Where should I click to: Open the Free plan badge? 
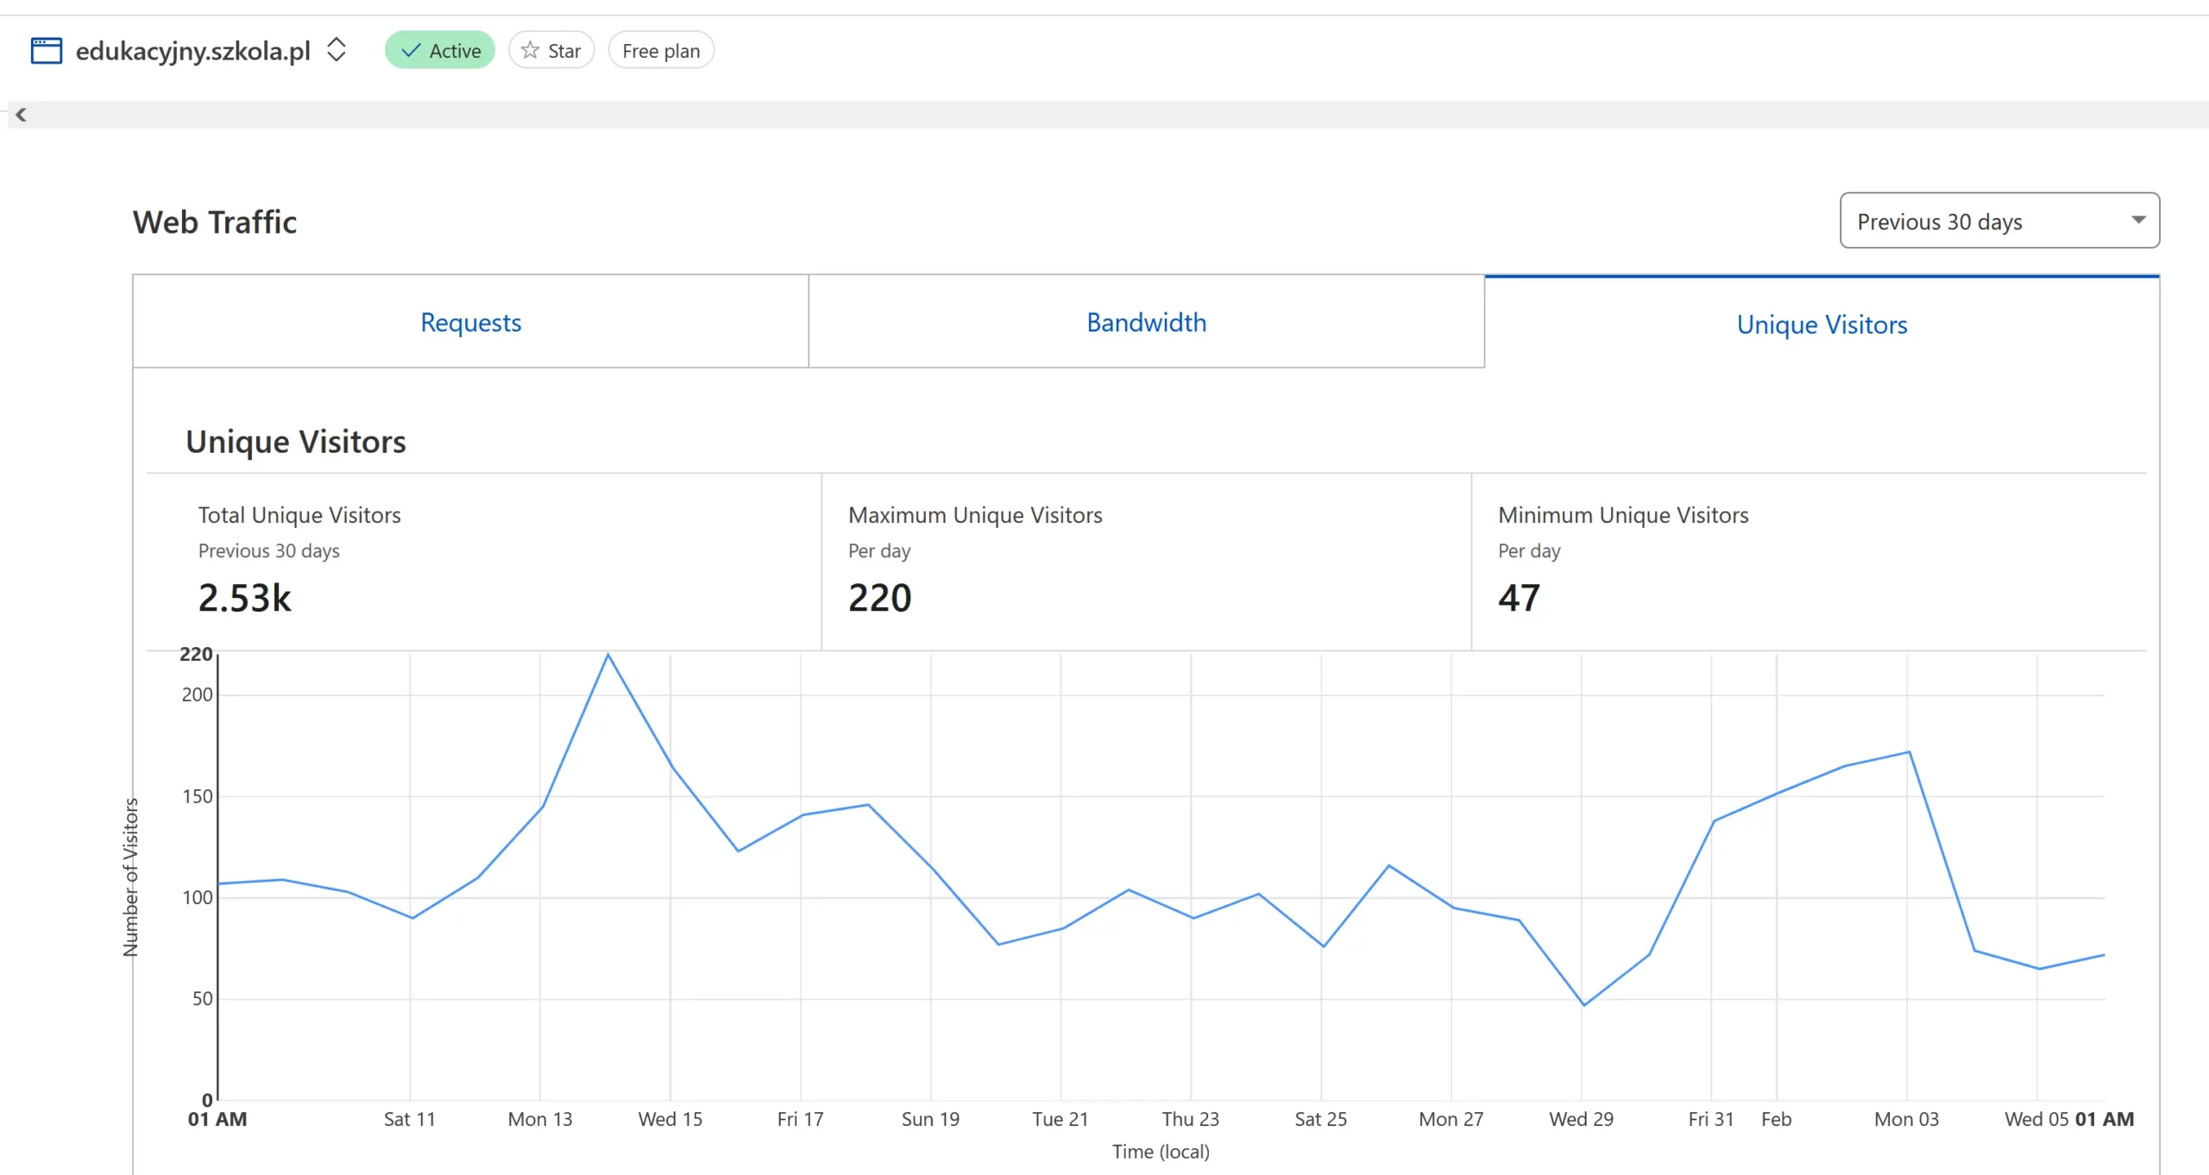[661, 51]
